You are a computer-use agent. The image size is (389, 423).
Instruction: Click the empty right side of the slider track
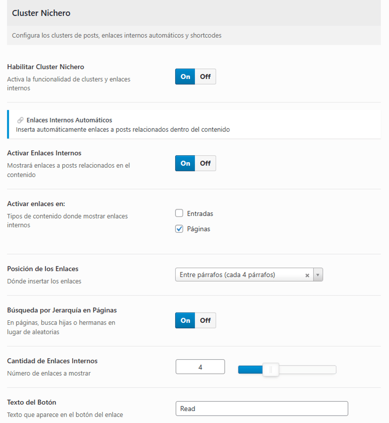click(x=308, y=370)
